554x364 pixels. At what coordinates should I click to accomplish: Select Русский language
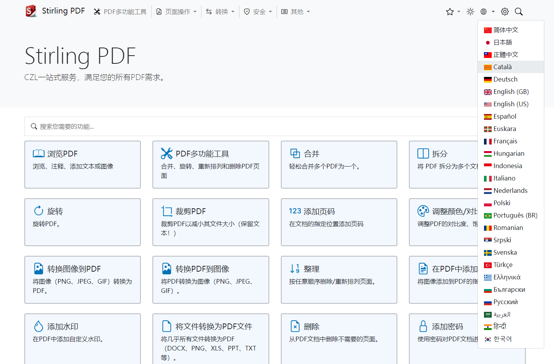click(511, 302)
